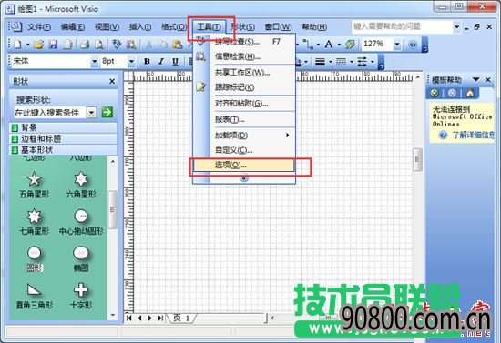Click the 了解详细信息 link
This screenshot has height=343, width=501.
coord(474,135)
